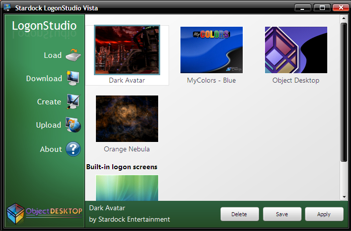Select the Dark Avatar thumbnail
Screen dimensions: 351x231
[127, 50]
